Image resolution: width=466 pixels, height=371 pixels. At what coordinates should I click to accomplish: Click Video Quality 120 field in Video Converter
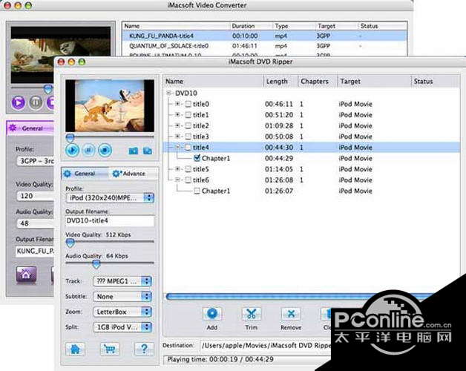(x=36, y=196)
